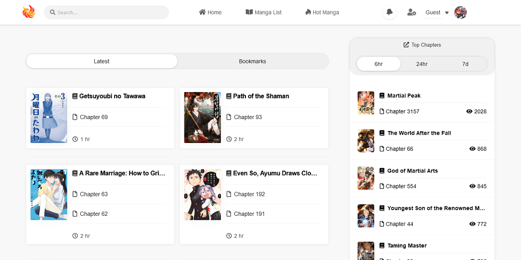Click the eye views icon for Martial Peak
Viewport: 521px width, 260px height.
click(x=469, y=111)
